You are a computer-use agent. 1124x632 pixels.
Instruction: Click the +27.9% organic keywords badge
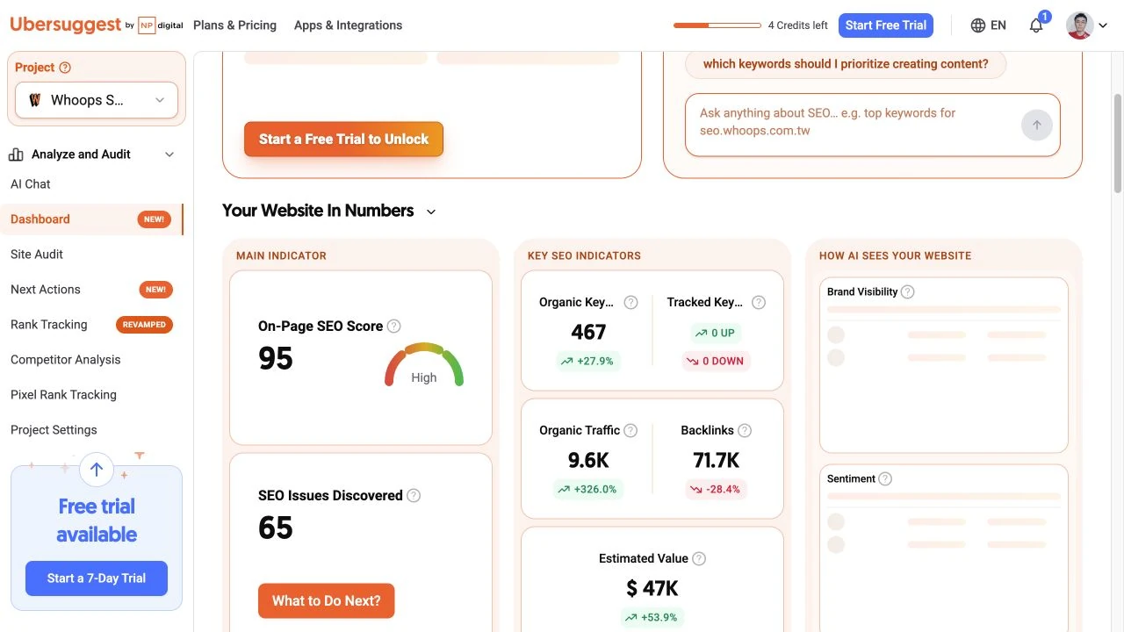click(x=588, y=361)
